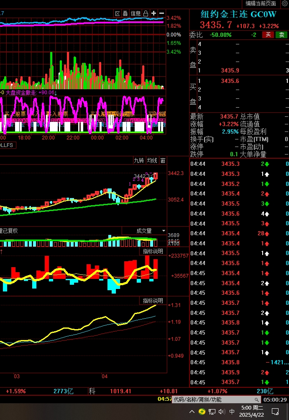Click the +1.31 axis value
The height and width of the screenshot is (420, 289).
pos(174,305)
